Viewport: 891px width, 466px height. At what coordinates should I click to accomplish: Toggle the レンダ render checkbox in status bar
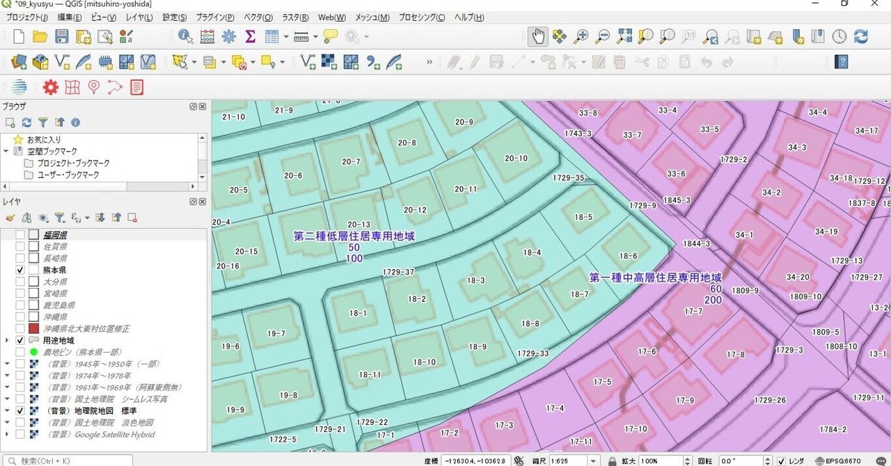tap(782, 460)
